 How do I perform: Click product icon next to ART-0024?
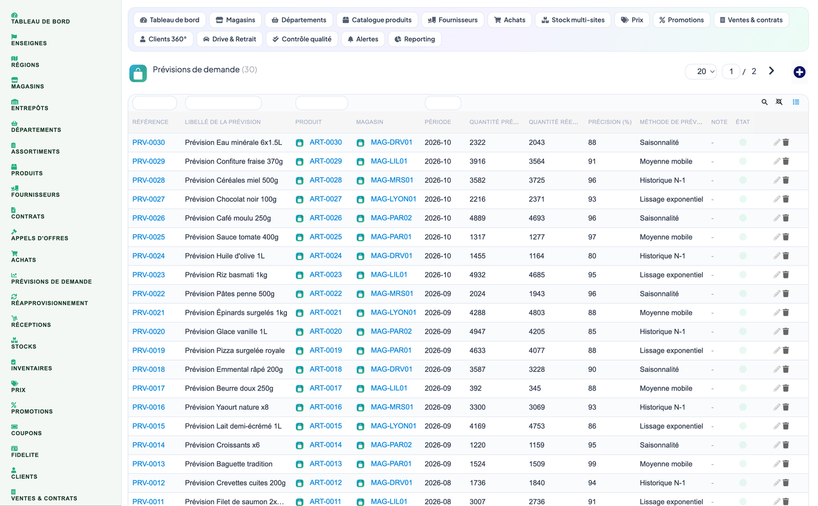coord(299,256)
